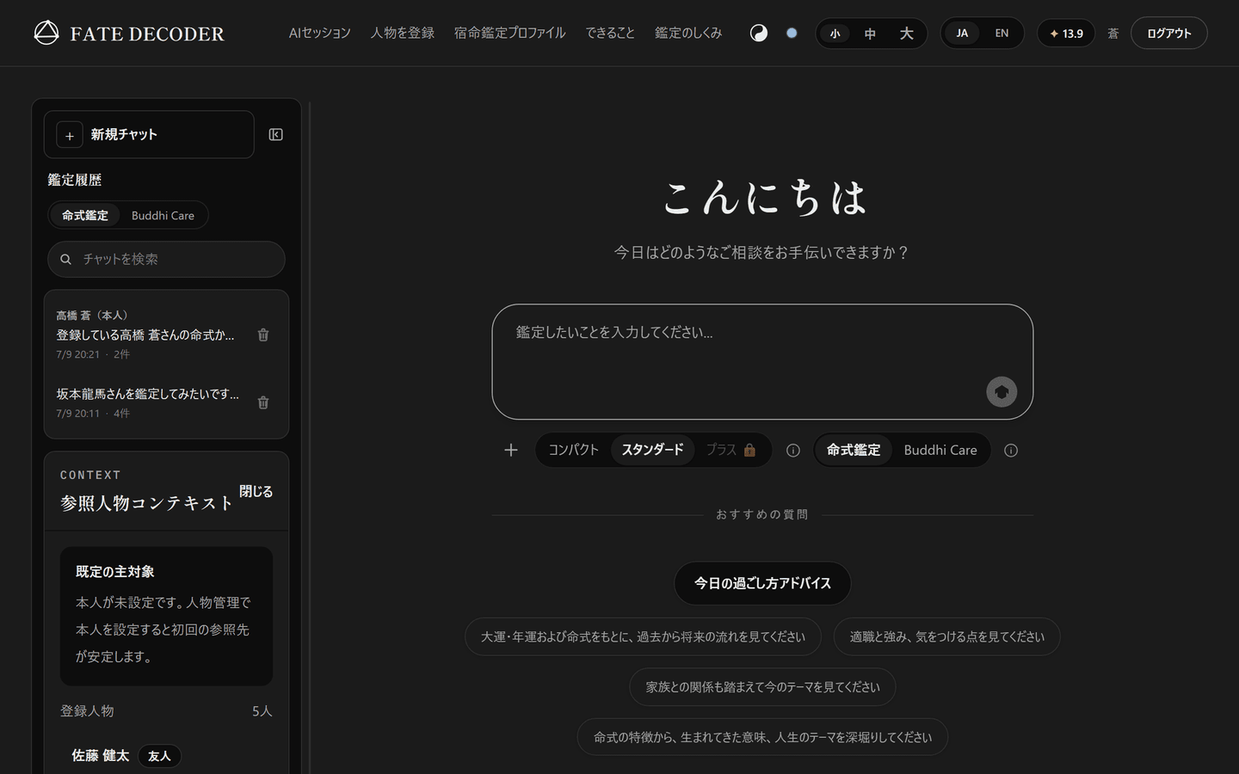This screenshot has width=1239, height=774.
Task: Click the ログアウト button
Action: coord(1169,34)
